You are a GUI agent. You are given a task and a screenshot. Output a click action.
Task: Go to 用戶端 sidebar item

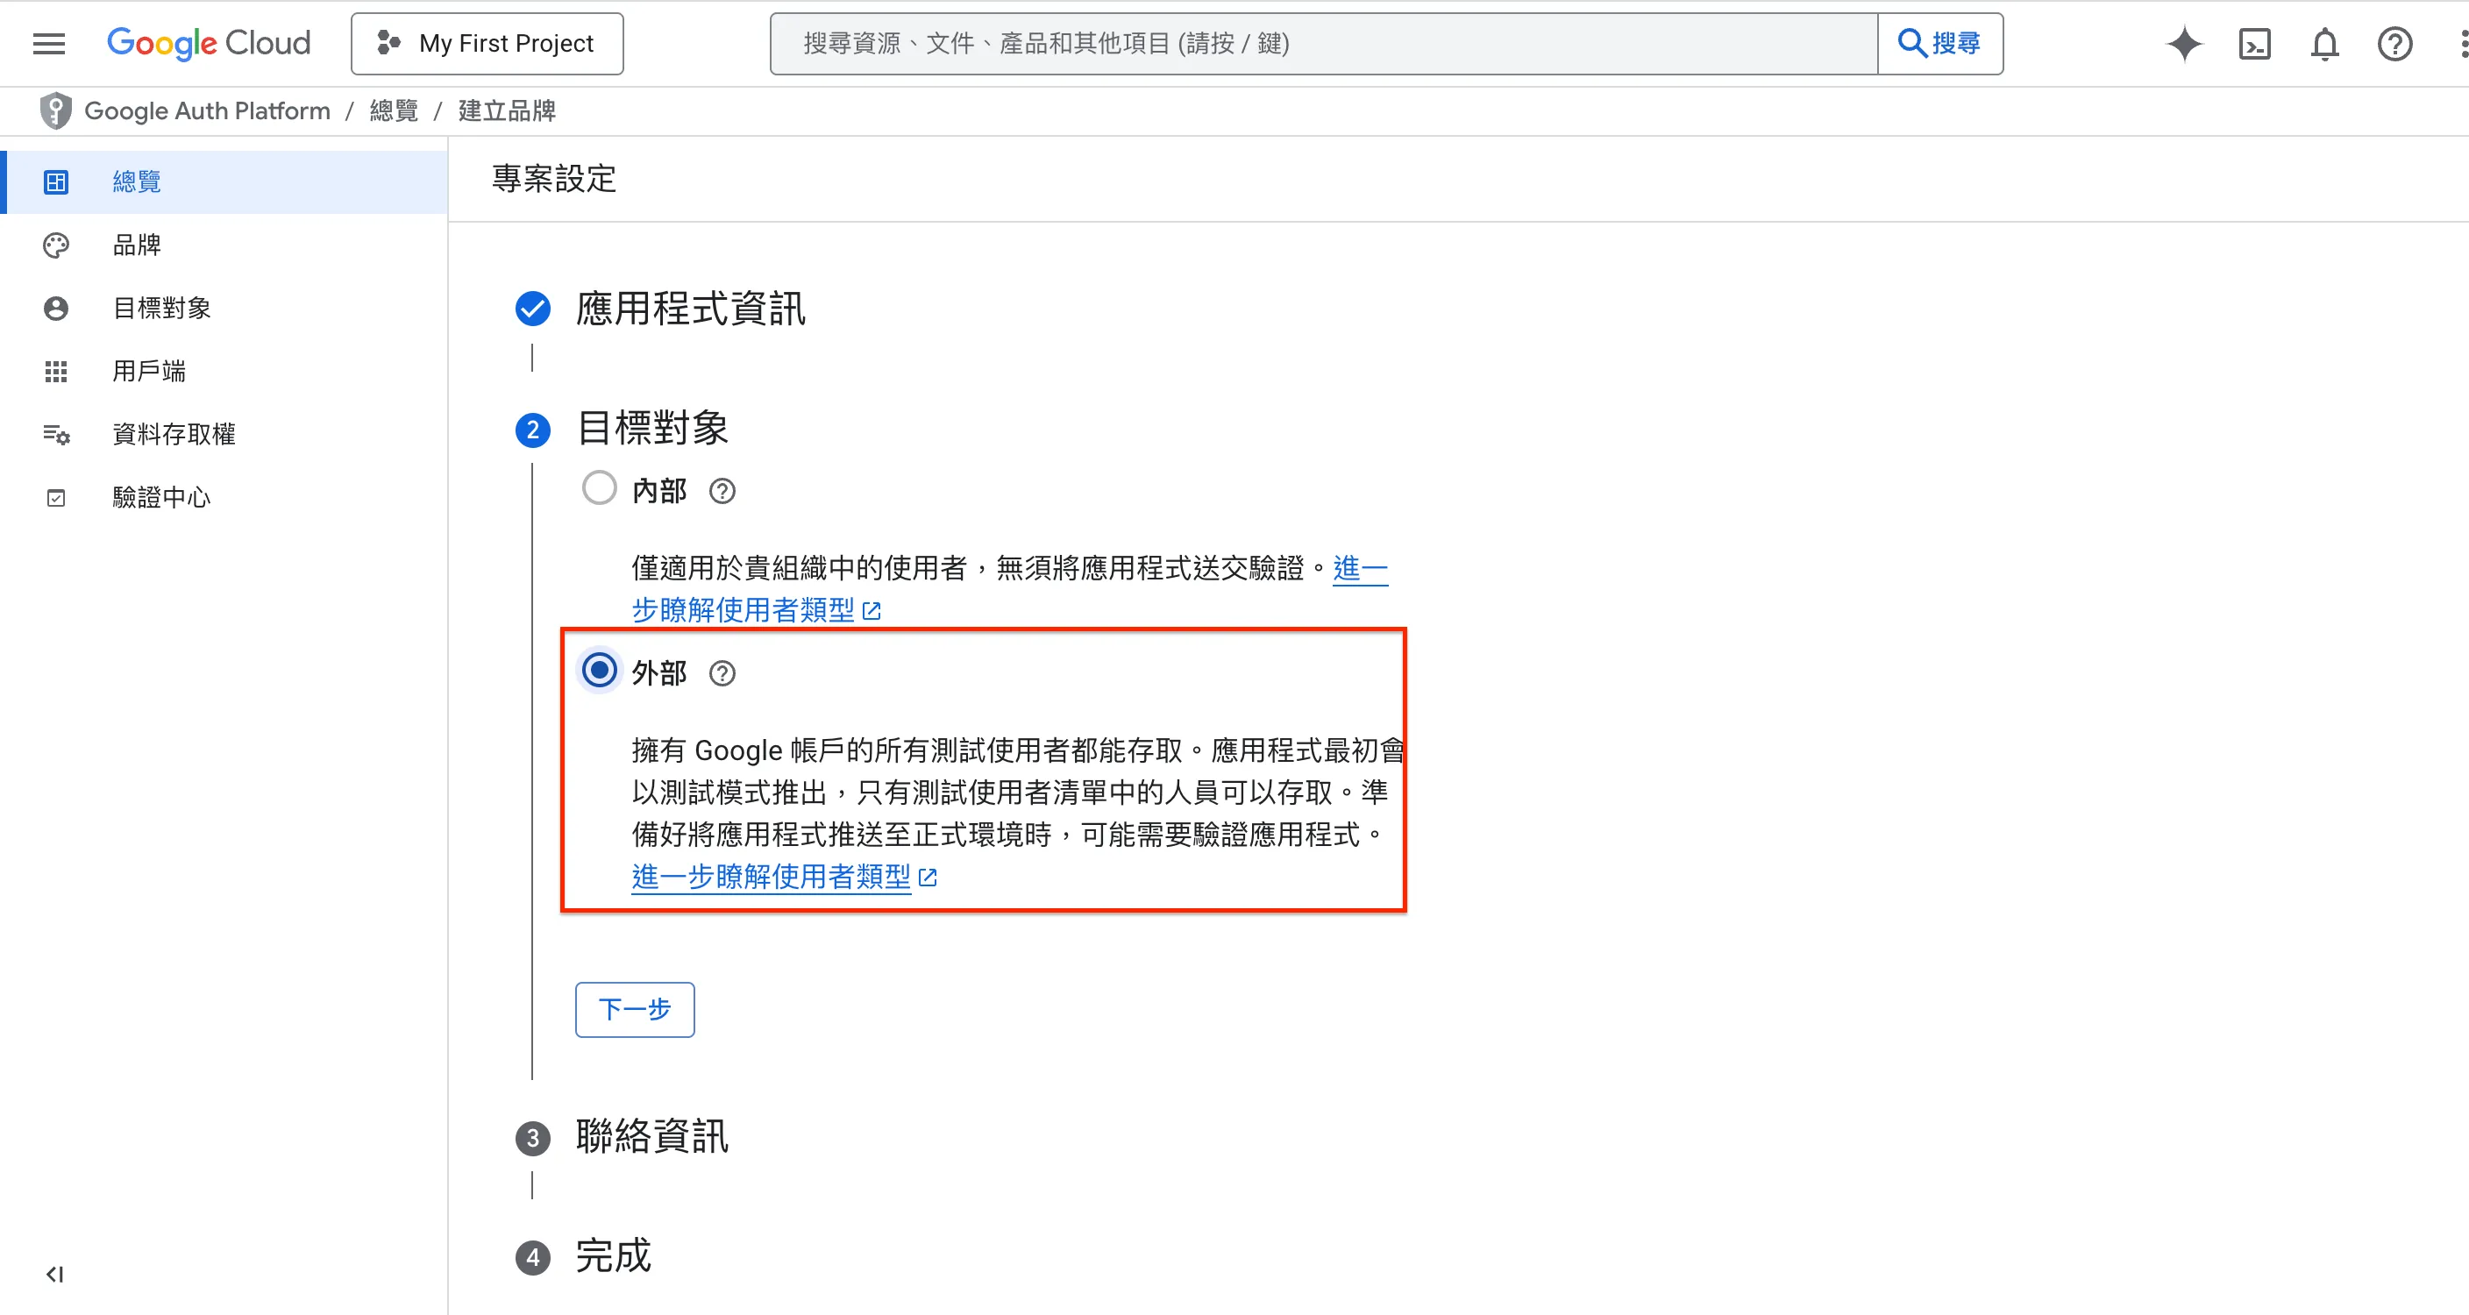click(x=148, y=371)
